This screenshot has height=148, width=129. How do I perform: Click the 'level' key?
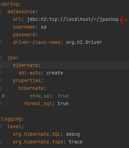pyautogui.click(x=14, y=126)
